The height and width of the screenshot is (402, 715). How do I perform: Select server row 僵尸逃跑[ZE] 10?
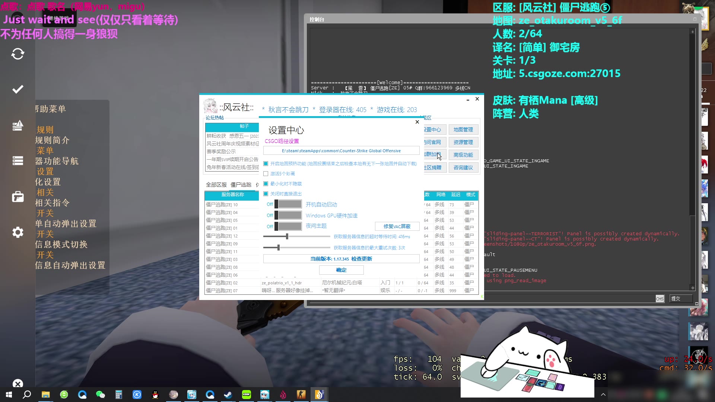(232, 205)
